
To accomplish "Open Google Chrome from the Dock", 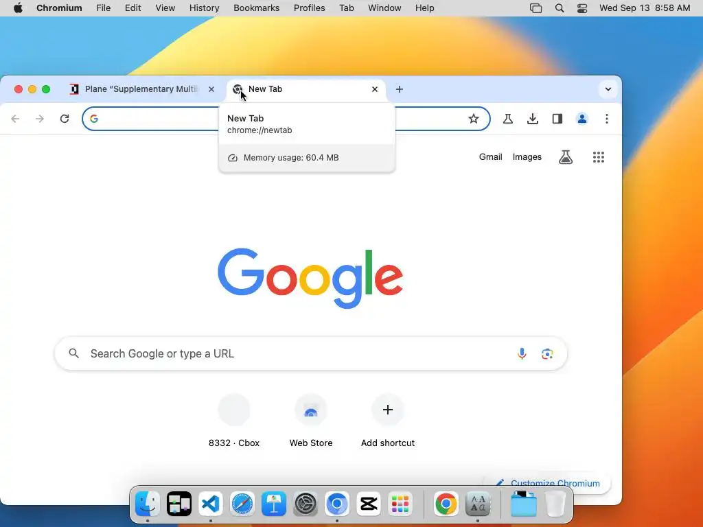I will tap(446, 504).
